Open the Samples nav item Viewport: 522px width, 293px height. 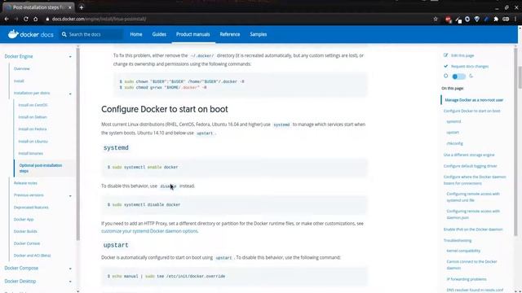(259, 34)
